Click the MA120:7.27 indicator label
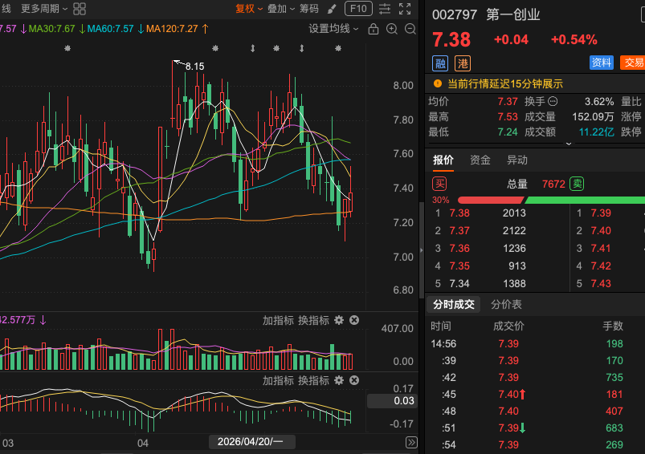Image resolution: width=645 pixels, height=454 pixels. pos(172,29)
